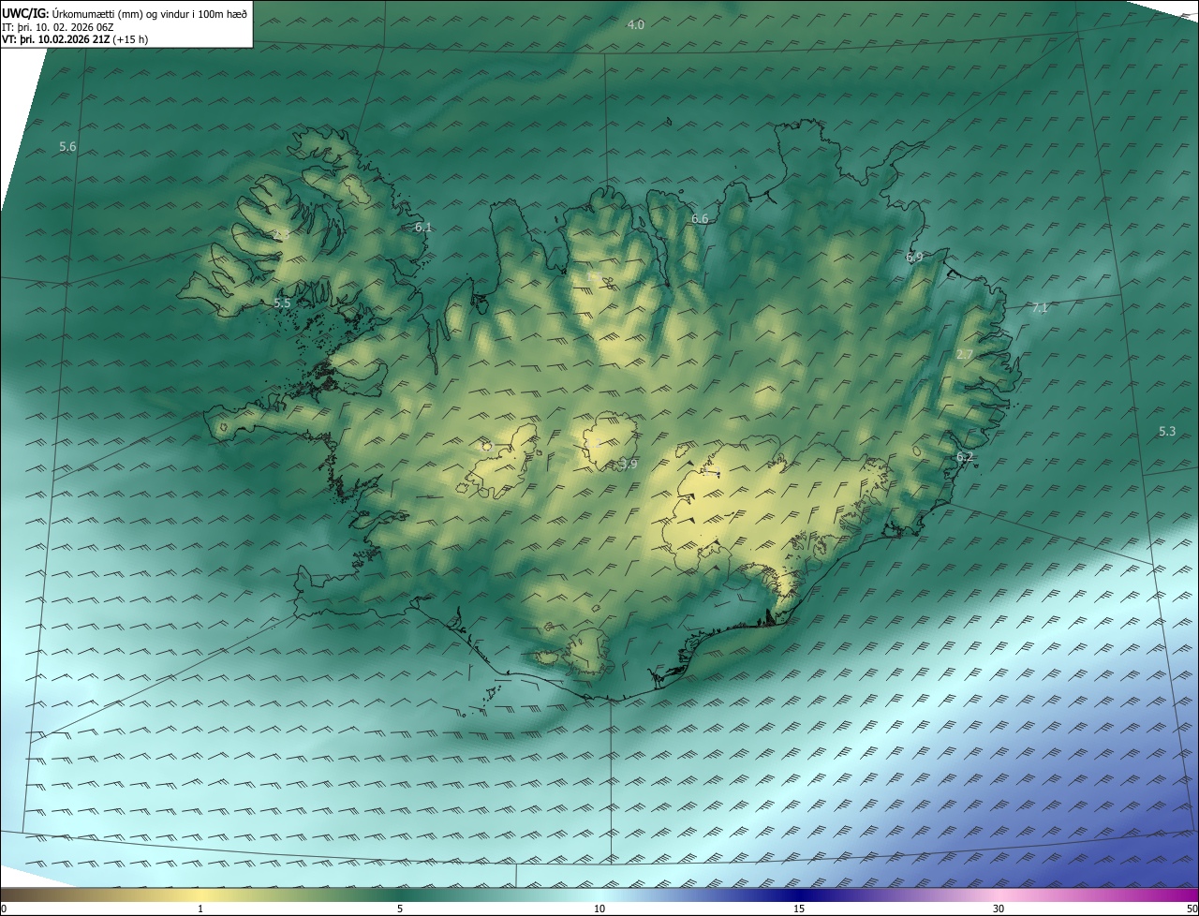1199x916 pixels.
Task: Click the color scale tick label 30
Action: point(999,909)
